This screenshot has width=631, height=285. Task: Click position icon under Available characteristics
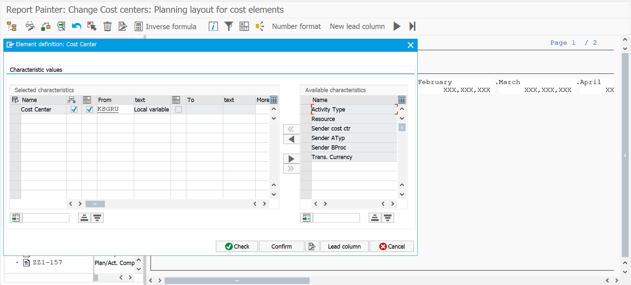click(x=306, y=218)
